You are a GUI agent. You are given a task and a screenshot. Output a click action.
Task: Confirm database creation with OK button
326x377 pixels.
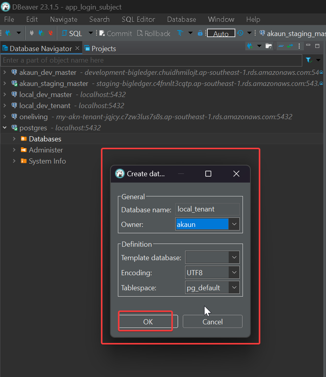pos(148,322)
